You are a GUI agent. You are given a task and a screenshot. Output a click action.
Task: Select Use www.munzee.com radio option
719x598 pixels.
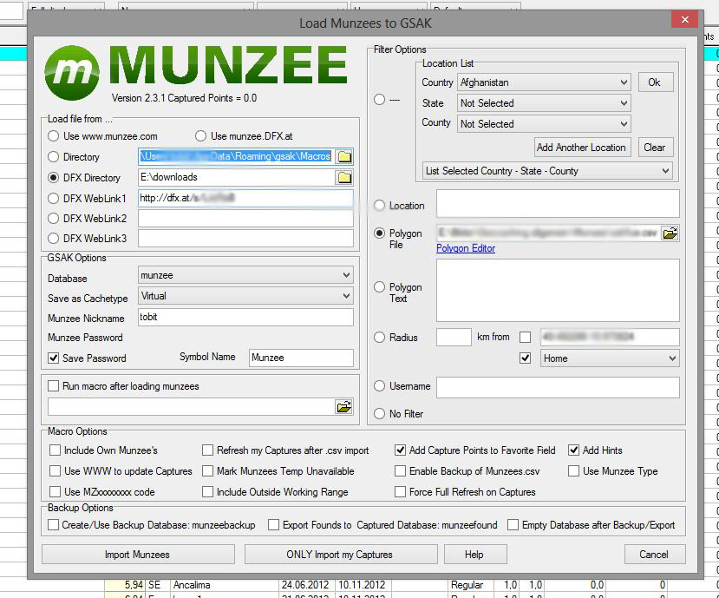pyautogui.click(x=53, y=136)
